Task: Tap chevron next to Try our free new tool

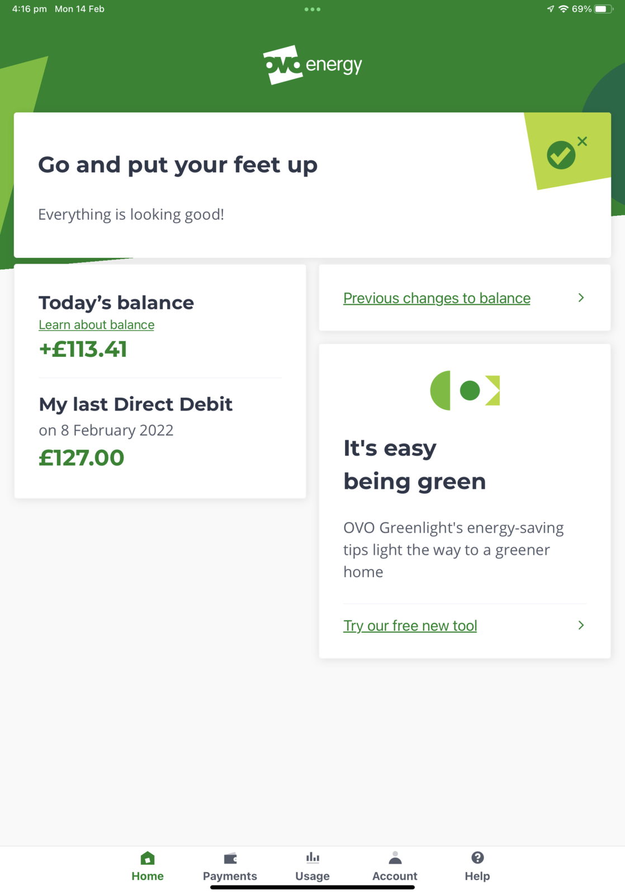Action: [x=581, y=625]
